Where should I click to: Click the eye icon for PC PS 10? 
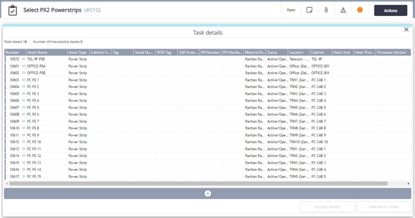click(x=24, y=142)
